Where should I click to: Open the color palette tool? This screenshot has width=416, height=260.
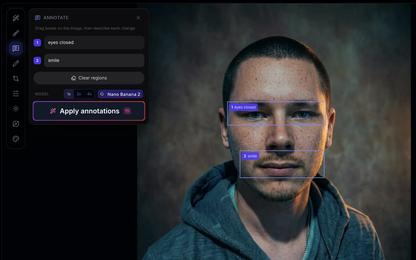[x=16, y=139]
